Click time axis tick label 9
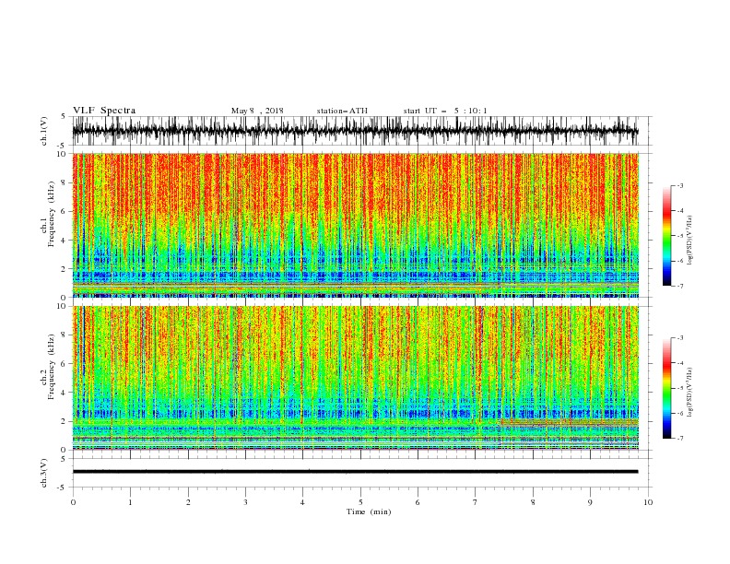730x564 pixels. 590,502
